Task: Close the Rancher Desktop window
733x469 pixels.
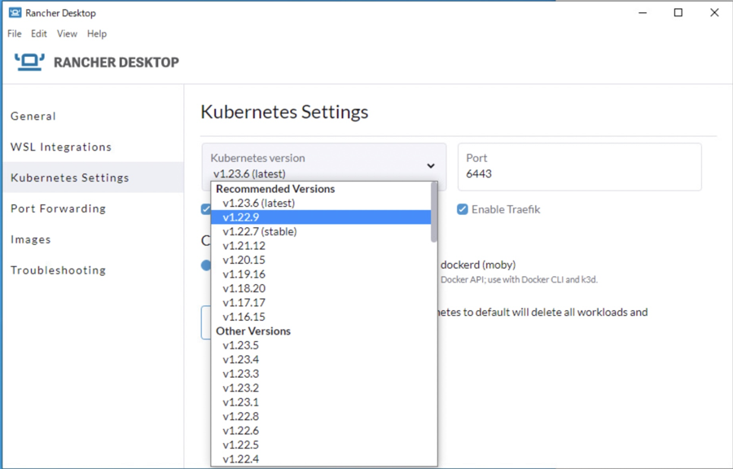Action: [714, 12]
